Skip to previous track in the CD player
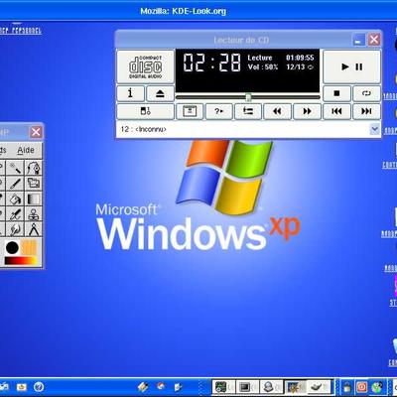The image size is (397, 397). [336, 111]
